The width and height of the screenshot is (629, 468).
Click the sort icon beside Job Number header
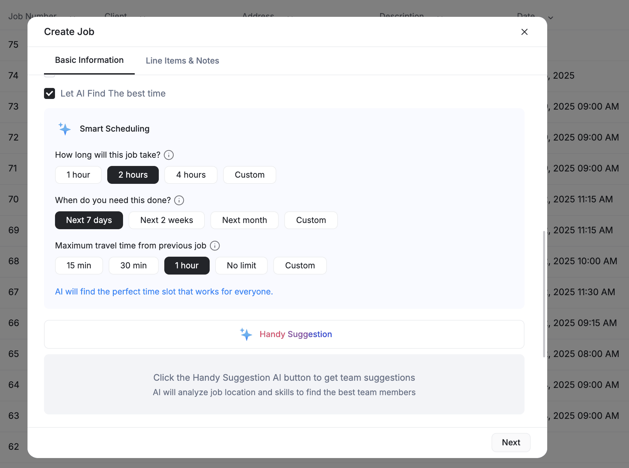73,17
